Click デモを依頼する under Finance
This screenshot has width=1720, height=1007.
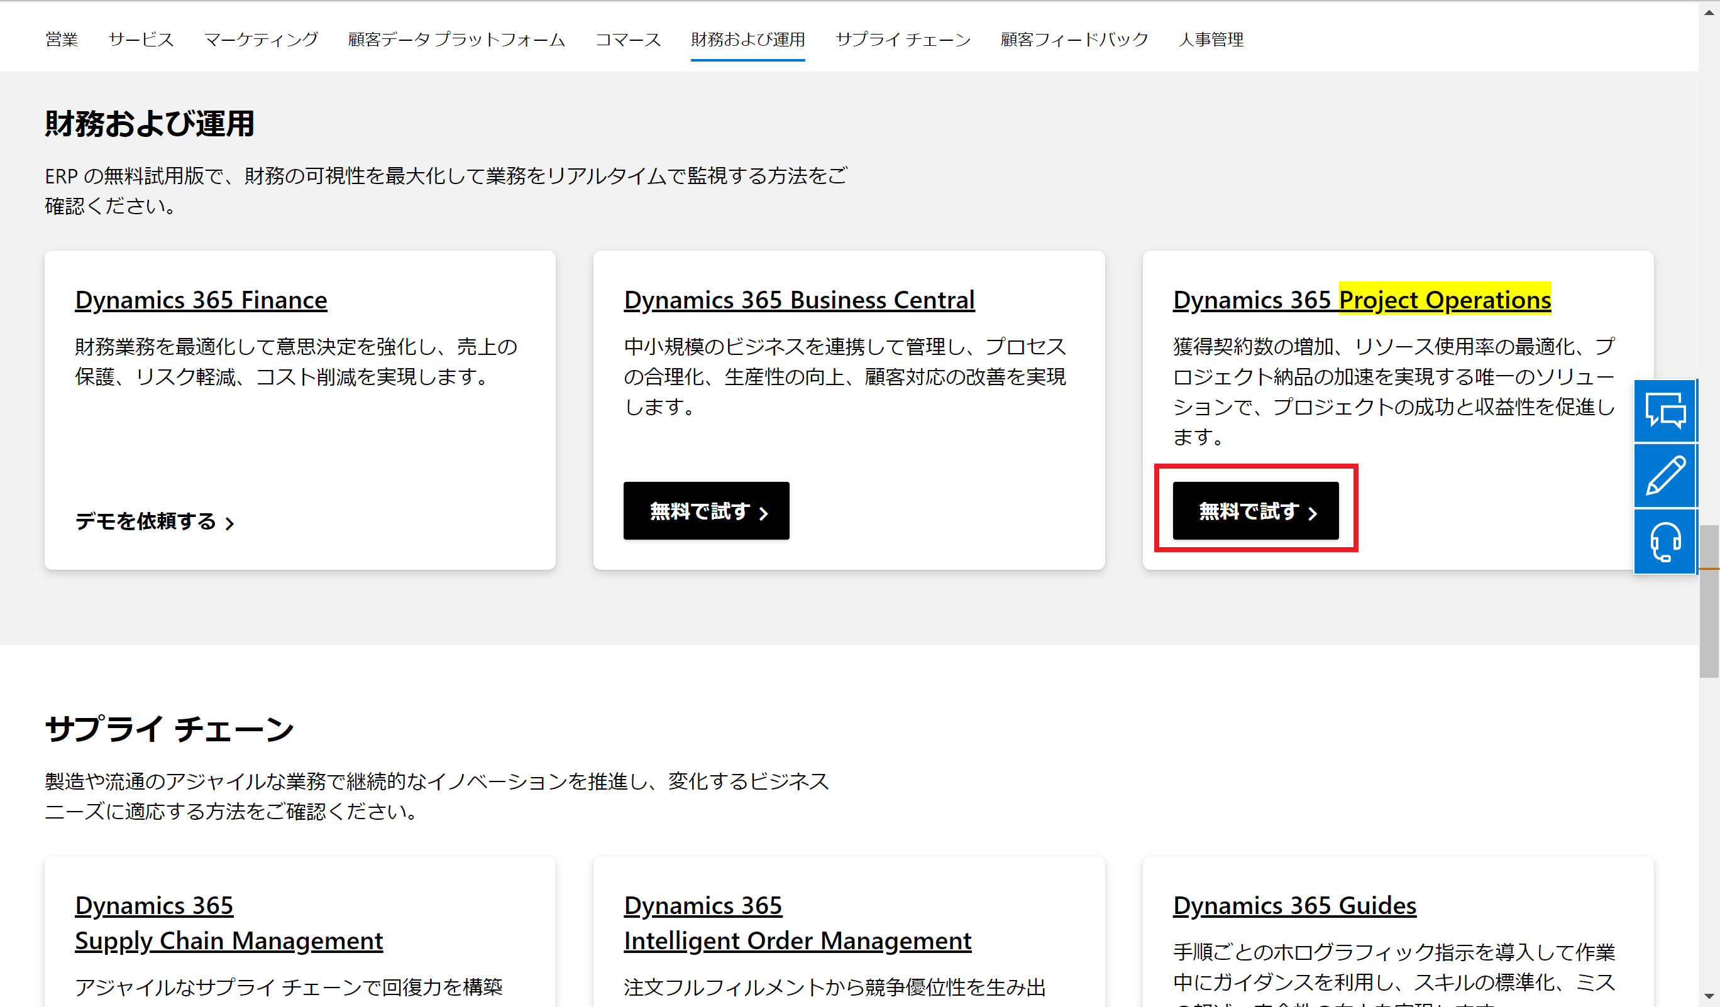[x=155, y=522]
